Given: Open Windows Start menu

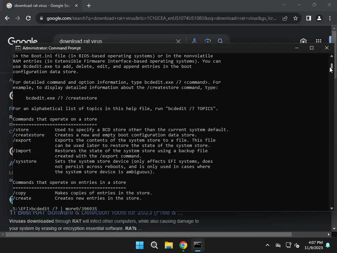Looking at the screenshot, I should coord(140,245).
